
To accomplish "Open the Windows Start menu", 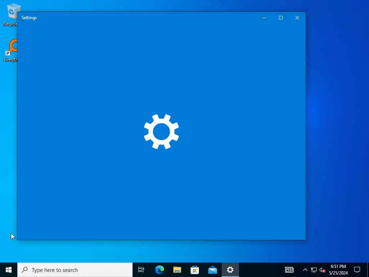I will pos(9,270).
